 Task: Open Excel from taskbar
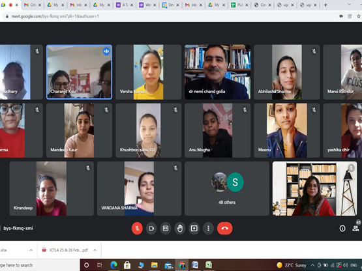[x=209, y=265]
